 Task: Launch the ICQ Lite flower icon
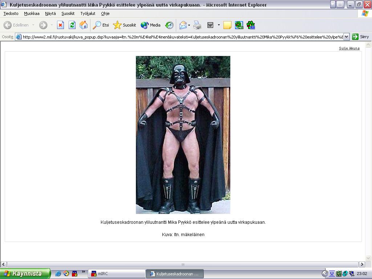(x=251, y=25)
